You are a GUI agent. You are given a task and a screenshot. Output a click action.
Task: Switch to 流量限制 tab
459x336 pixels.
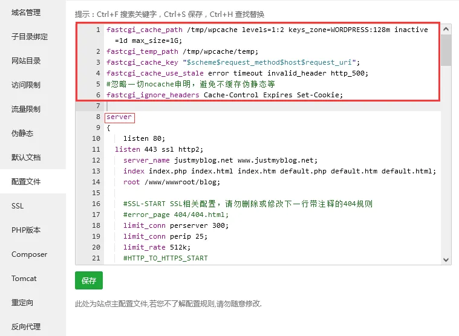click(26, 109)
